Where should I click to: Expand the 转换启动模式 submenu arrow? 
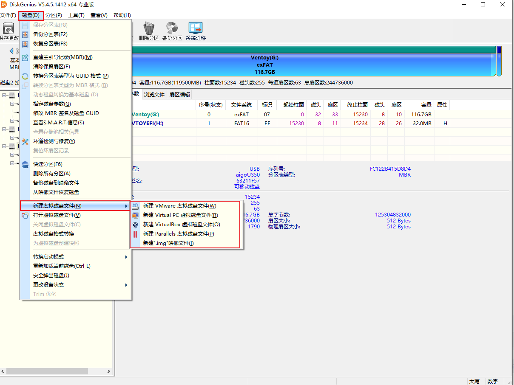pyautogui.click(x=126, y=257)
